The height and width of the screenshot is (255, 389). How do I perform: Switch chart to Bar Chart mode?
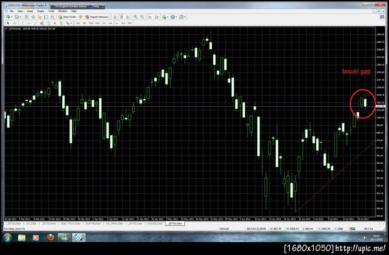tap(115, 17)
